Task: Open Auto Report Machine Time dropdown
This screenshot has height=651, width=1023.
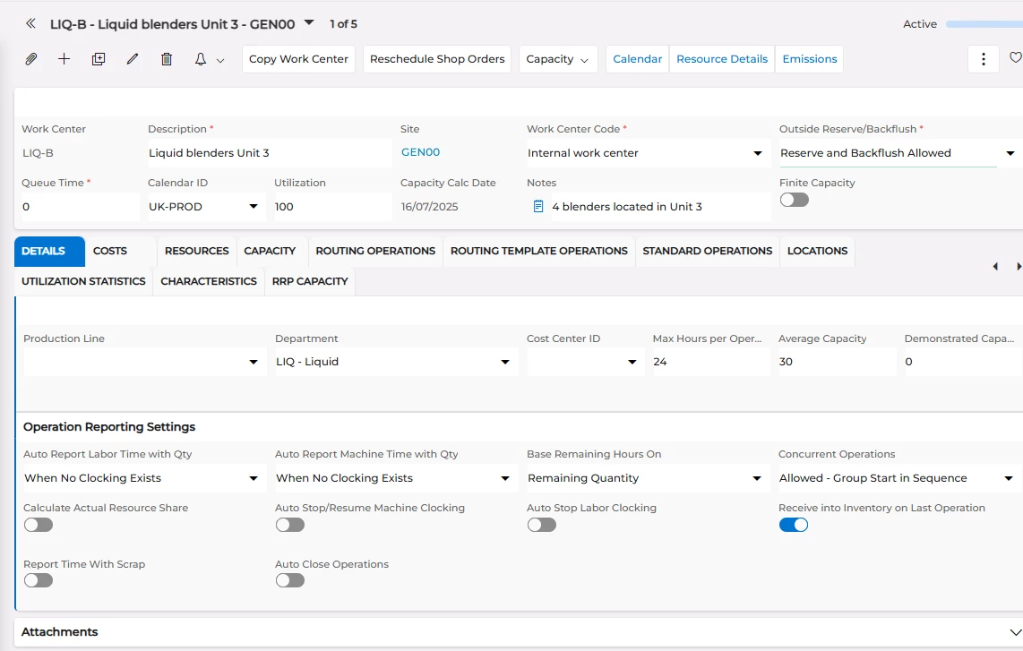Action: pos(505,479)
